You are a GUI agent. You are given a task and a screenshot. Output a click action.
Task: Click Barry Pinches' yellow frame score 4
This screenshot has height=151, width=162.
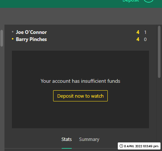click(x=138, y=40)
